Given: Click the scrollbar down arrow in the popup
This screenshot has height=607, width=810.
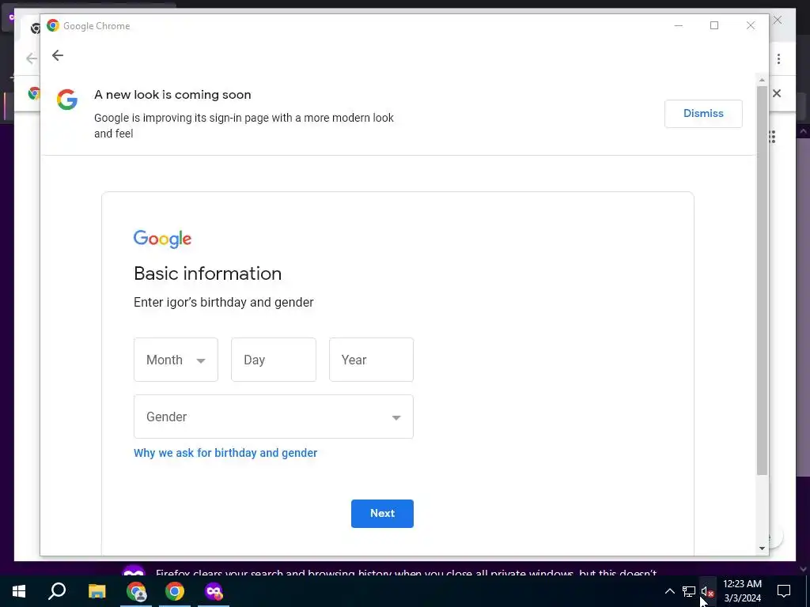Looking at the screenshot, I should 762,549.
